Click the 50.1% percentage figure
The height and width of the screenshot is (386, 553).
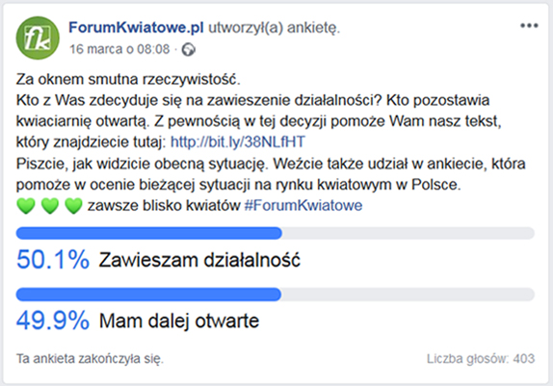[53, 260]
